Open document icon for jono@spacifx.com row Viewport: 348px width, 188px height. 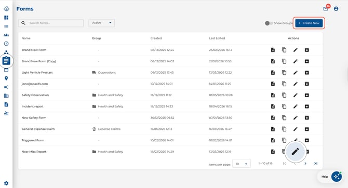[273, 84]
